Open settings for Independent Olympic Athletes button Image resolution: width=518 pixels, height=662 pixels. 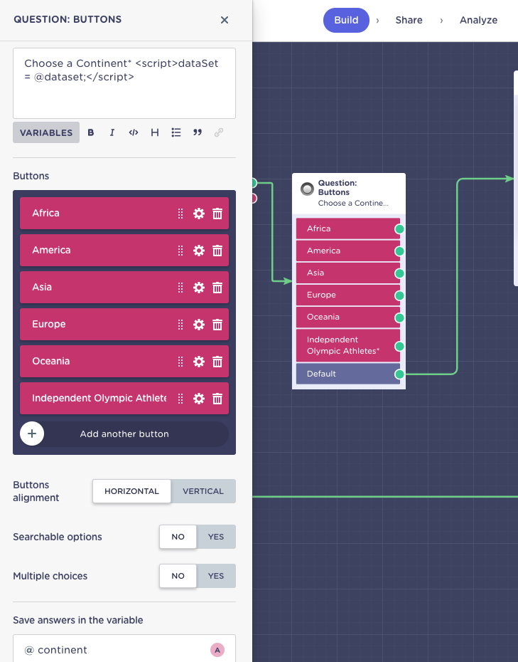199,399
